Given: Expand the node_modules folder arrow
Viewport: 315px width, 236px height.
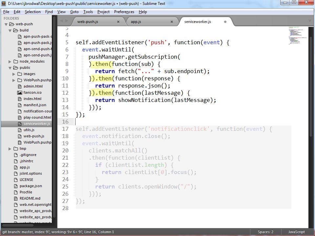Looking at the screenshot, I should click(10, 62).
